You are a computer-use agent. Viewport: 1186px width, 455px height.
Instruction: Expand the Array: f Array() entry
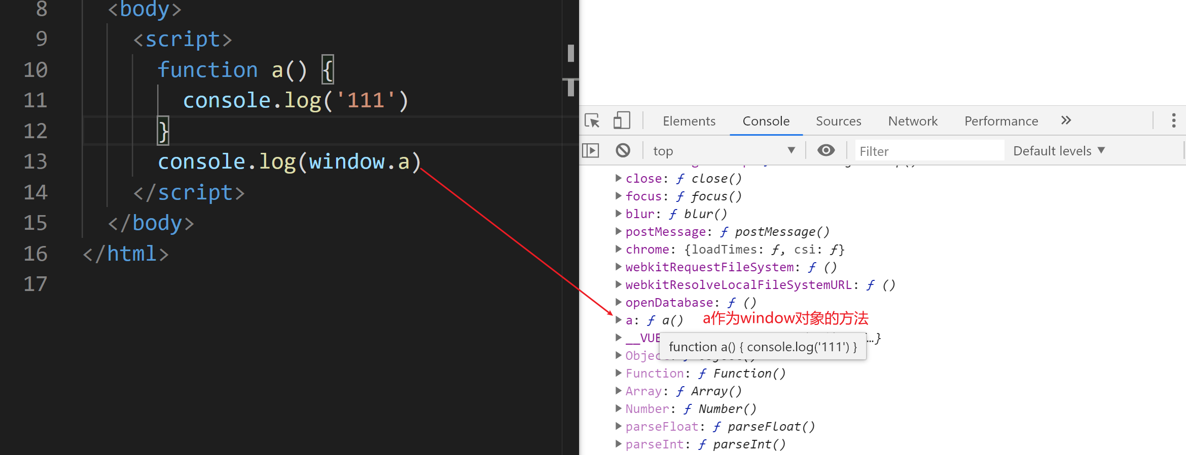click(x=618, y=391)
